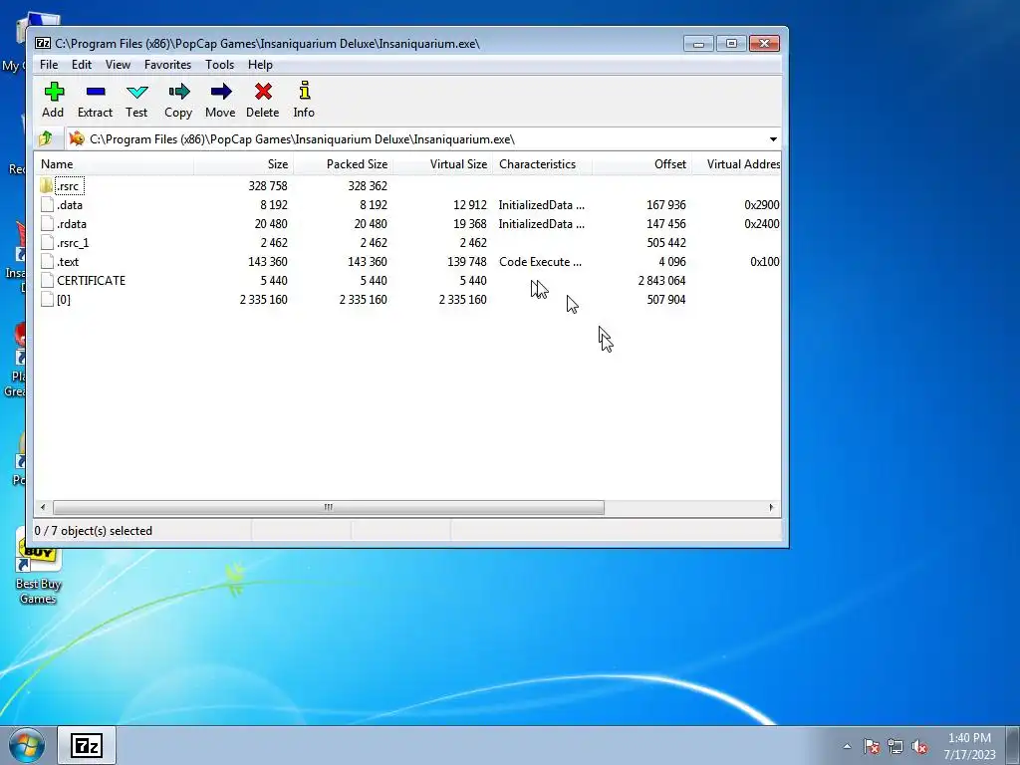1020x765 pixels.
Task: Select the [0] row name
Action: tap(64, 299)
